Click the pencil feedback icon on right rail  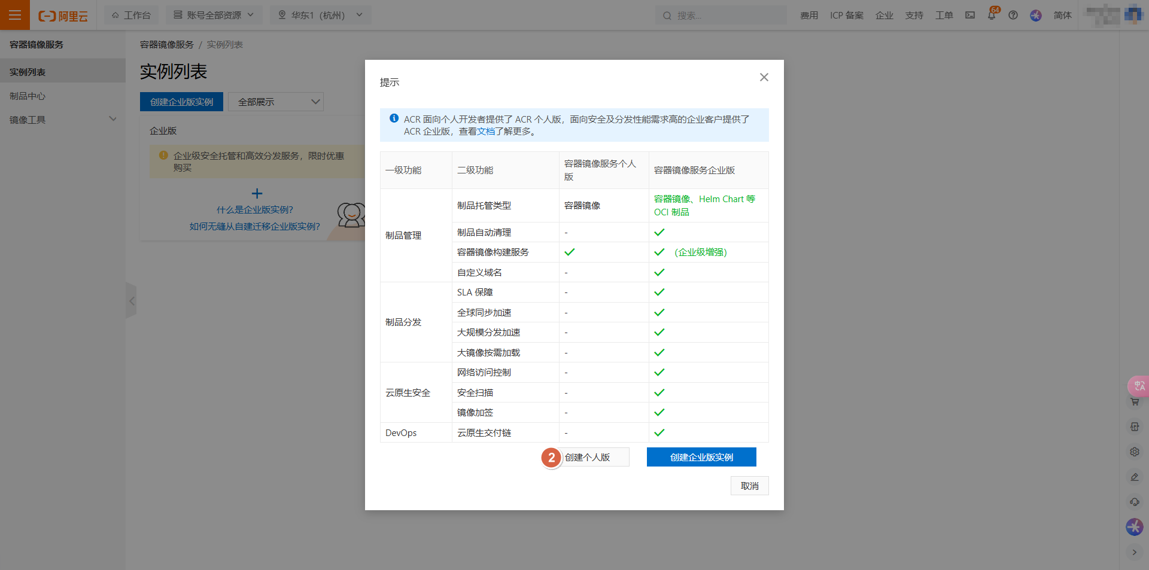(x=1135, y=477)
